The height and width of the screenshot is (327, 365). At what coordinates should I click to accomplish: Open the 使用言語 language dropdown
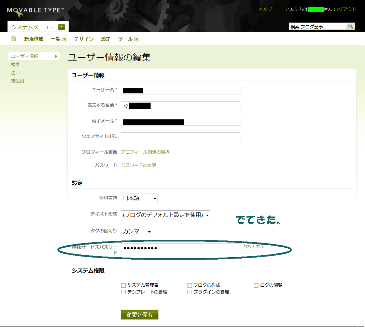coord(139,198)
